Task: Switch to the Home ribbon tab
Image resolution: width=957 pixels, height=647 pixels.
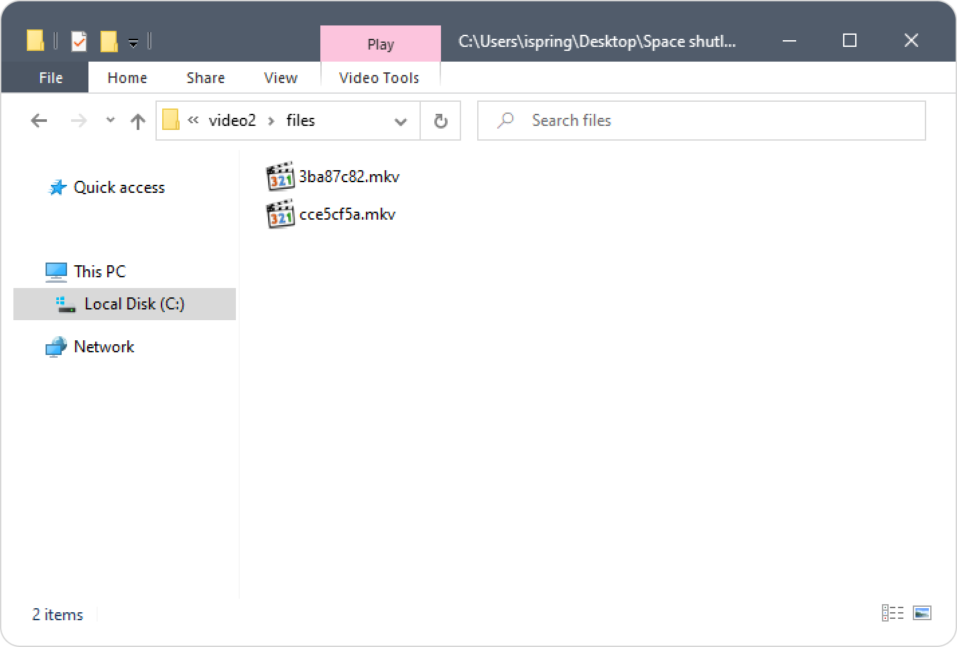Action: point(127,78)
